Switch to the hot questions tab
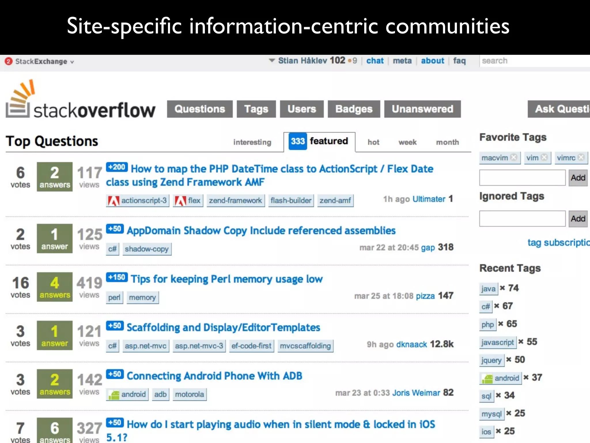 (373, 142)
